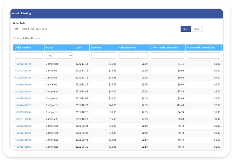The image size is (233, 161).
Task: Click the date cell 2021-10-27
Action: [82, 105]
